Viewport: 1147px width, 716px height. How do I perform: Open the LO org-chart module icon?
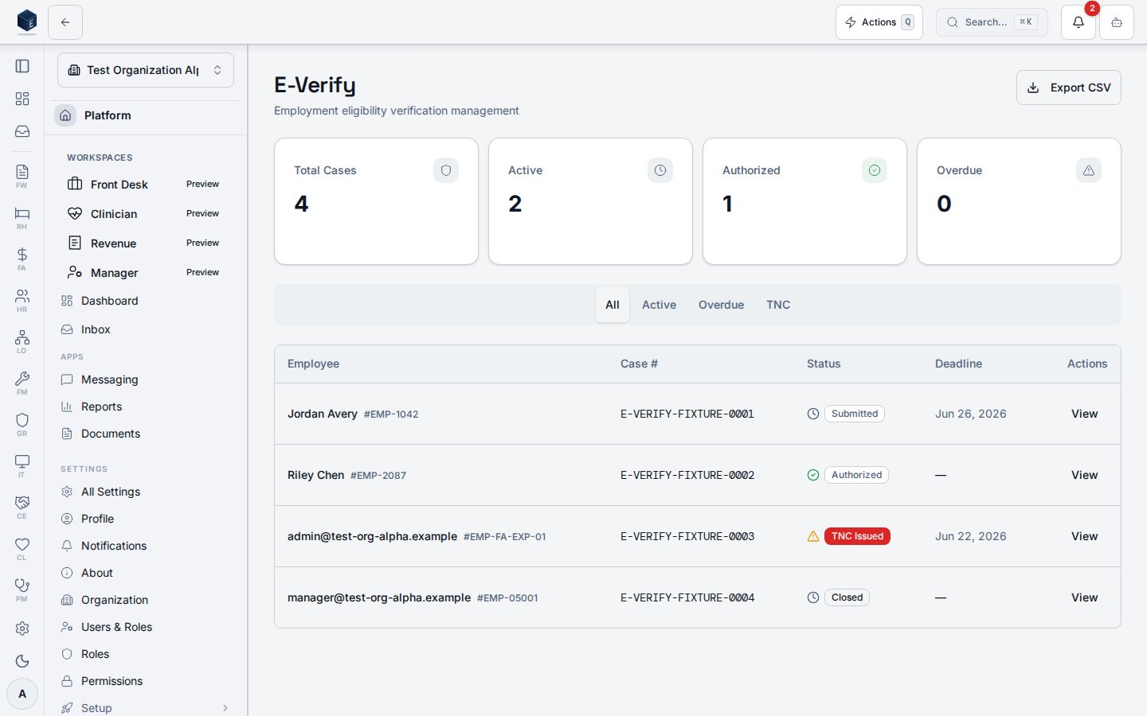(x=22, y=341)
